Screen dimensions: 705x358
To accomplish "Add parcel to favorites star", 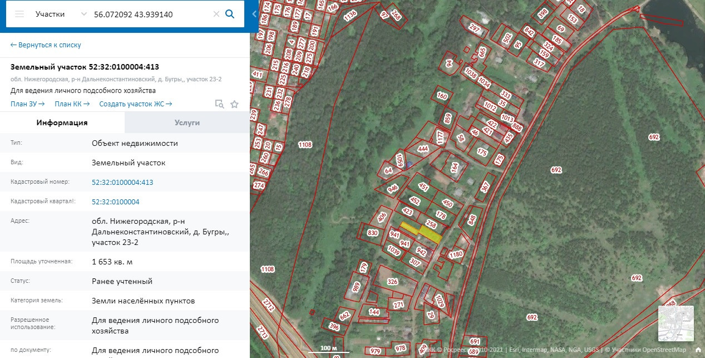I will 234,104.
